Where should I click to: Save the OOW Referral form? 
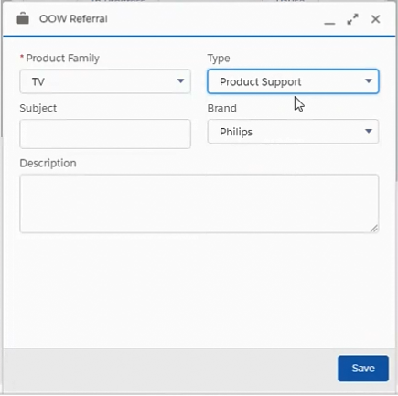pos(363,369)
